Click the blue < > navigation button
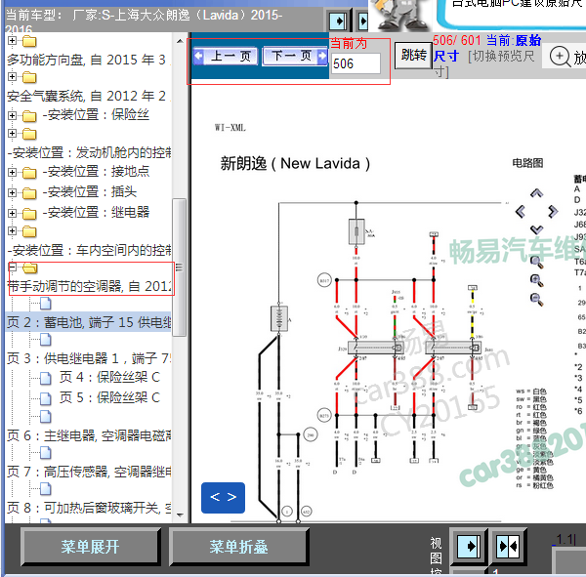This screenshot has height=577, width=586. (x=223, y=497)
